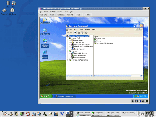Select My Computer icon on XP desktop

(x=45, y=32)
